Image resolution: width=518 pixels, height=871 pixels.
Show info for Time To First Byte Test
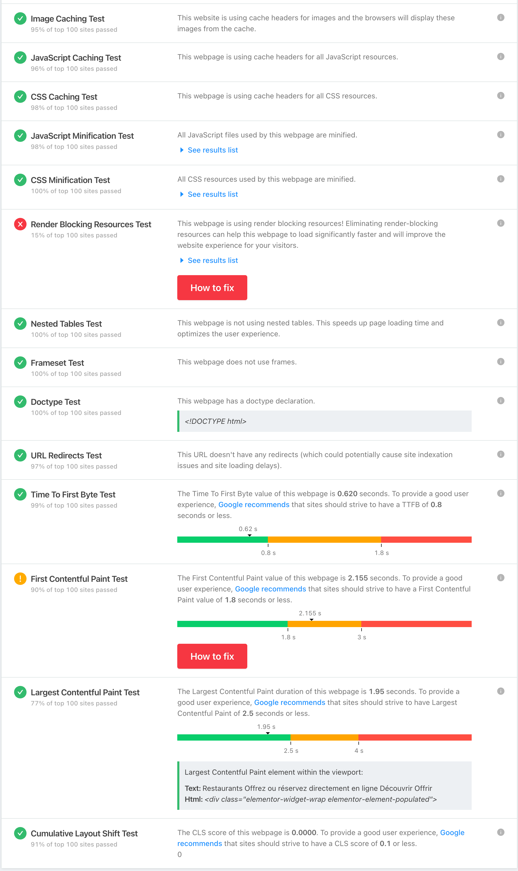(x=500, y=493)
